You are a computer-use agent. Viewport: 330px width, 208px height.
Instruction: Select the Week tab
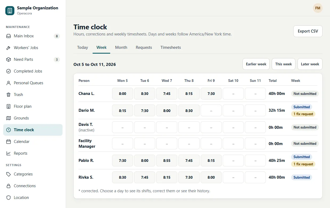click(101, 47)
